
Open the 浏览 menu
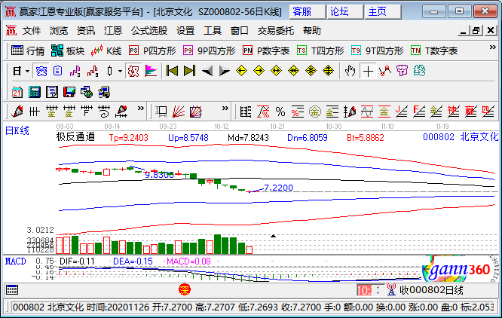click(x=59, y=31)
